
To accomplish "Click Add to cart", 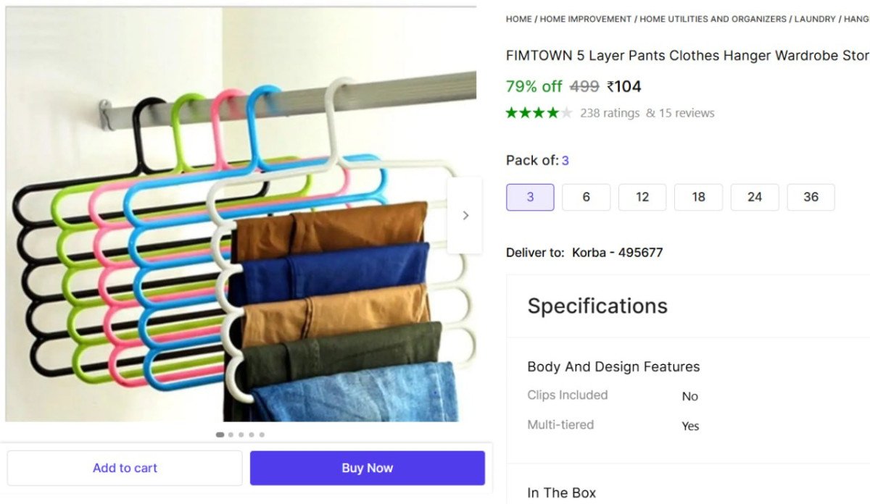I will pos(125,467).
